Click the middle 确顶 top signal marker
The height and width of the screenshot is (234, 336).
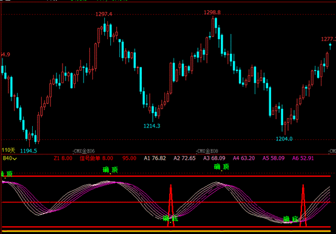click(110, 170)
